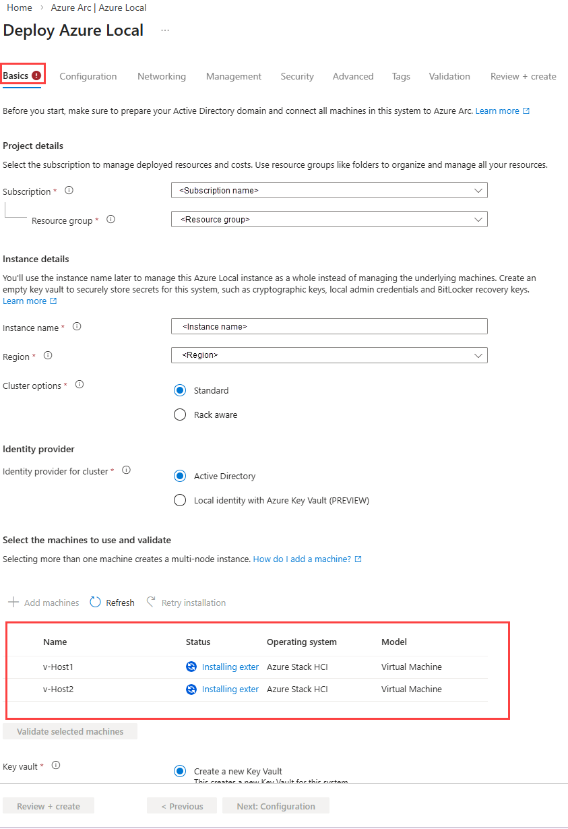Click the info icon beside Subscription
The width and height of the screenshot is (568, 829).
[69, 191]
